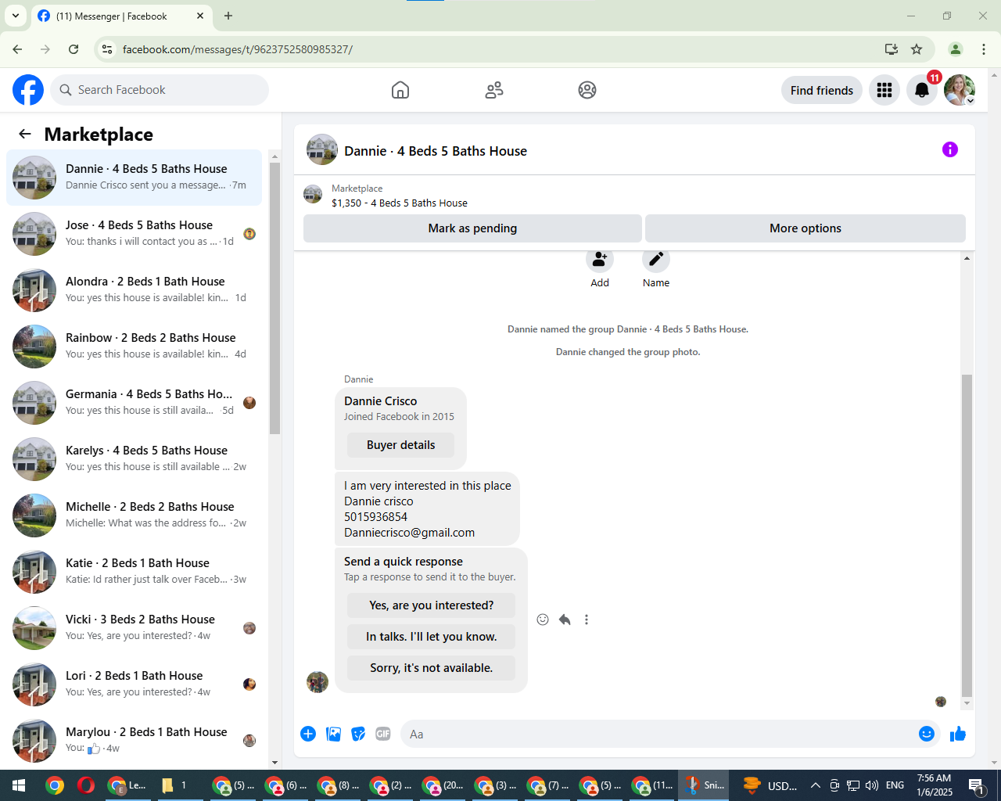Image resolution: width=1001 pixels, height=801 pixels.
Task: Send a thumbs-up like
Action: click(958, 734)
